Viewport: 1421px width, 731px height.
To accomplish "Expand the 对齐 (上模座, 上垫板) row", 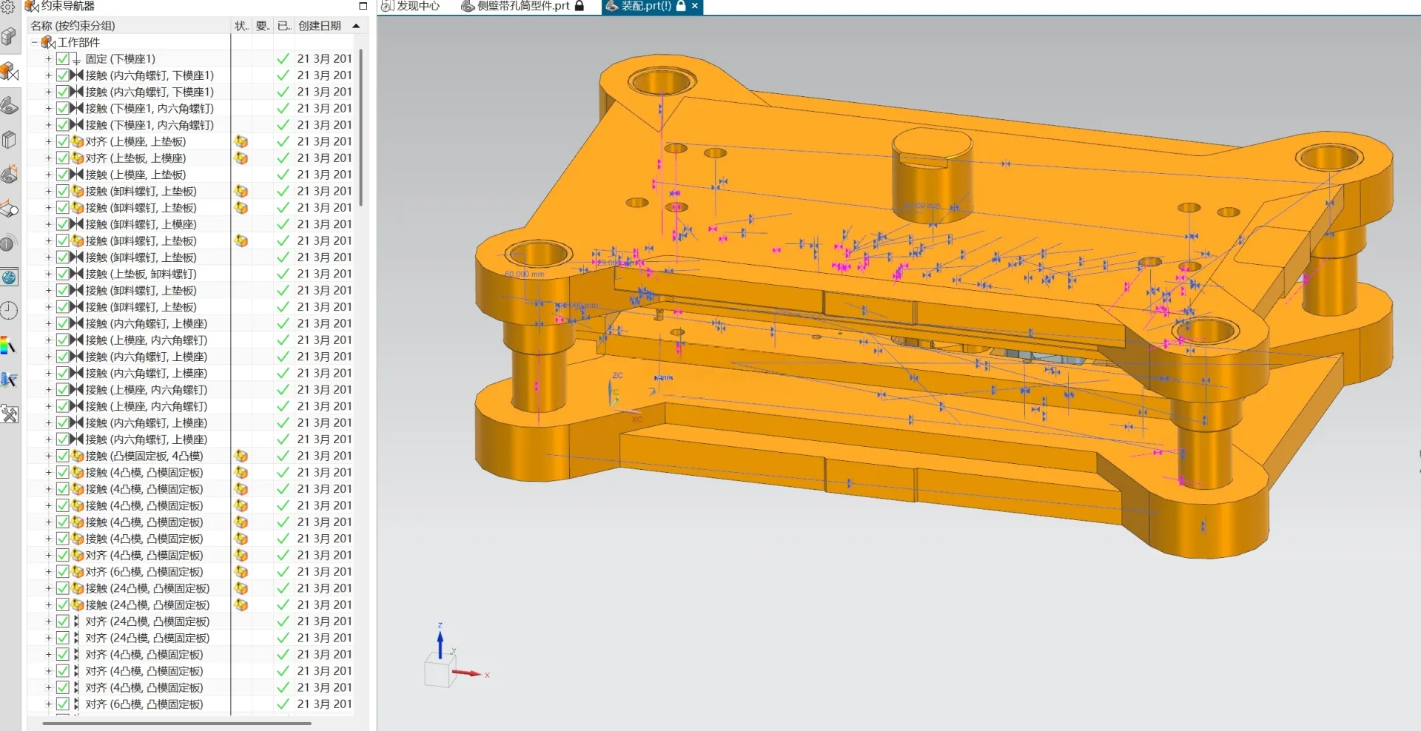I will (x=49, y=141).
